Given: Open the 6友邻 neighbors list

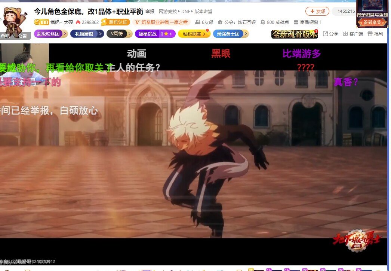Looking at the screenshot, I should point(204,22).
